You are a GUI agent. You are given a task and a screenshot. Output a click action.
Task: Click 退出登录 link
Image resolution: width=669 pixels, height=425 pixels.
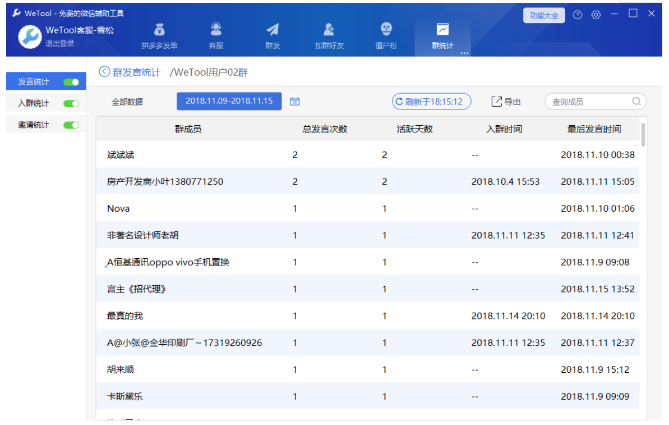pos(60,43)
